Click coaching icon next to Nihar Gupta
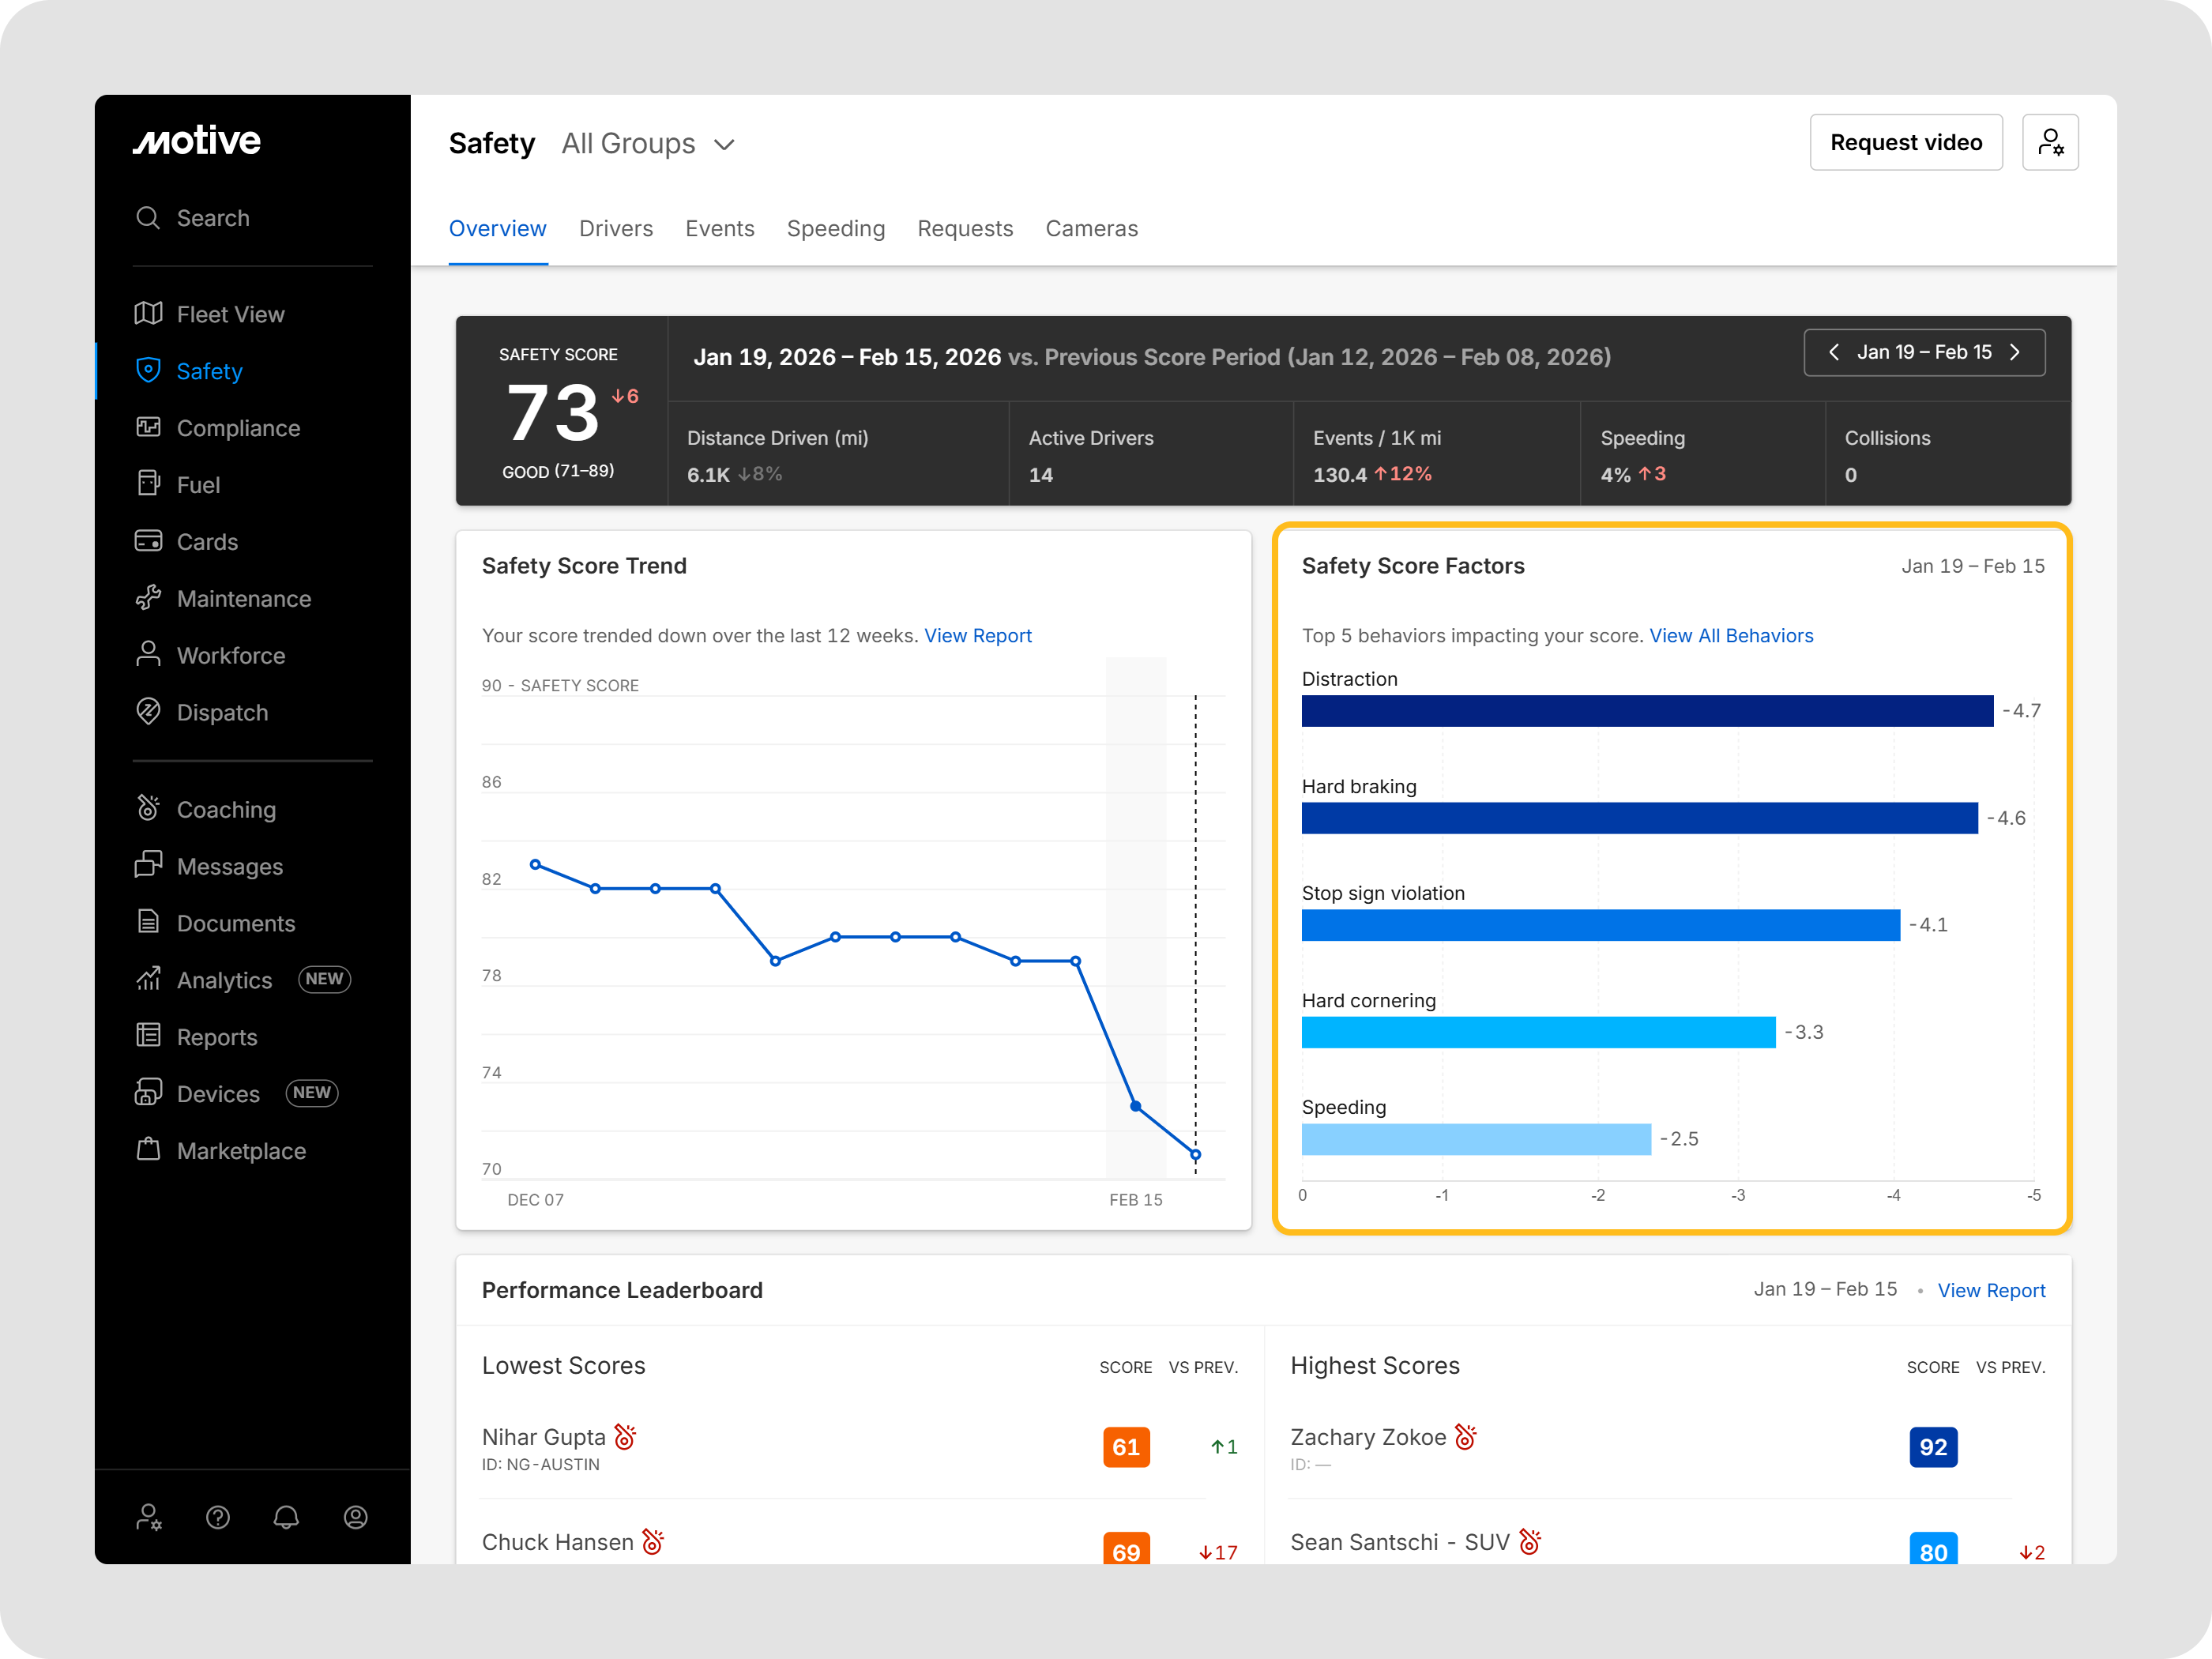Viewport: 2212px width, 1659px height. [625, 1437]
